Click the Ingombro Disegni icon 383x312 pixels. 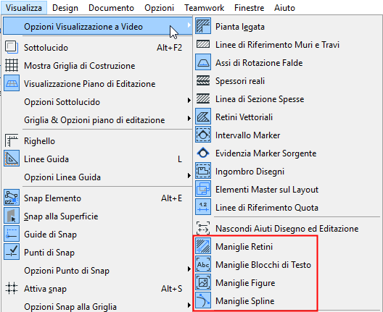point(203,171)
